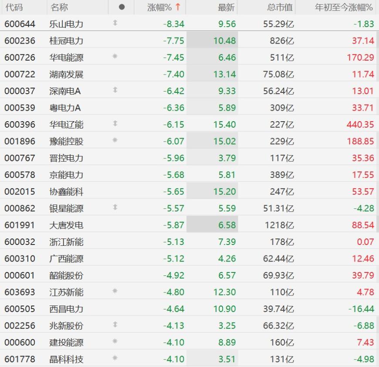Sort by the 名称 column header
379x367 pixels.
(59, 7)
